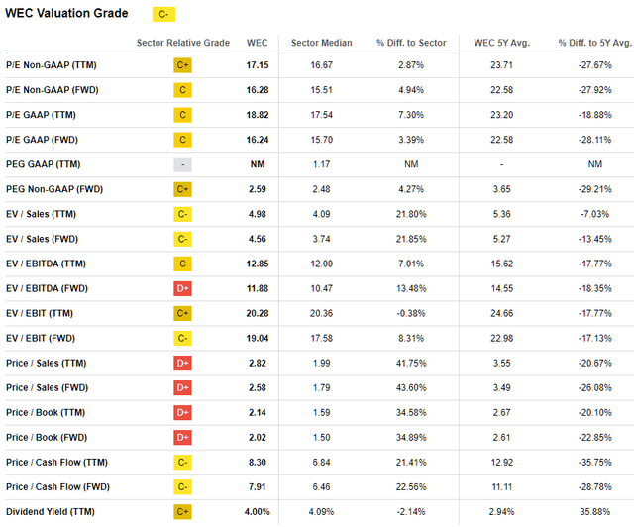
Task: Click the C+ grade badge for P/E Non-GAAP (TTM)
Action: coord(182,64)
